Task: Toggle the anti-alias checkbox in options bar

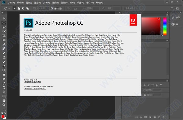Action: [x=52, y=9]
